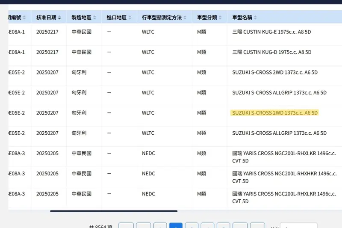Click the 車型分類 column header text

(x=207, y=18)
